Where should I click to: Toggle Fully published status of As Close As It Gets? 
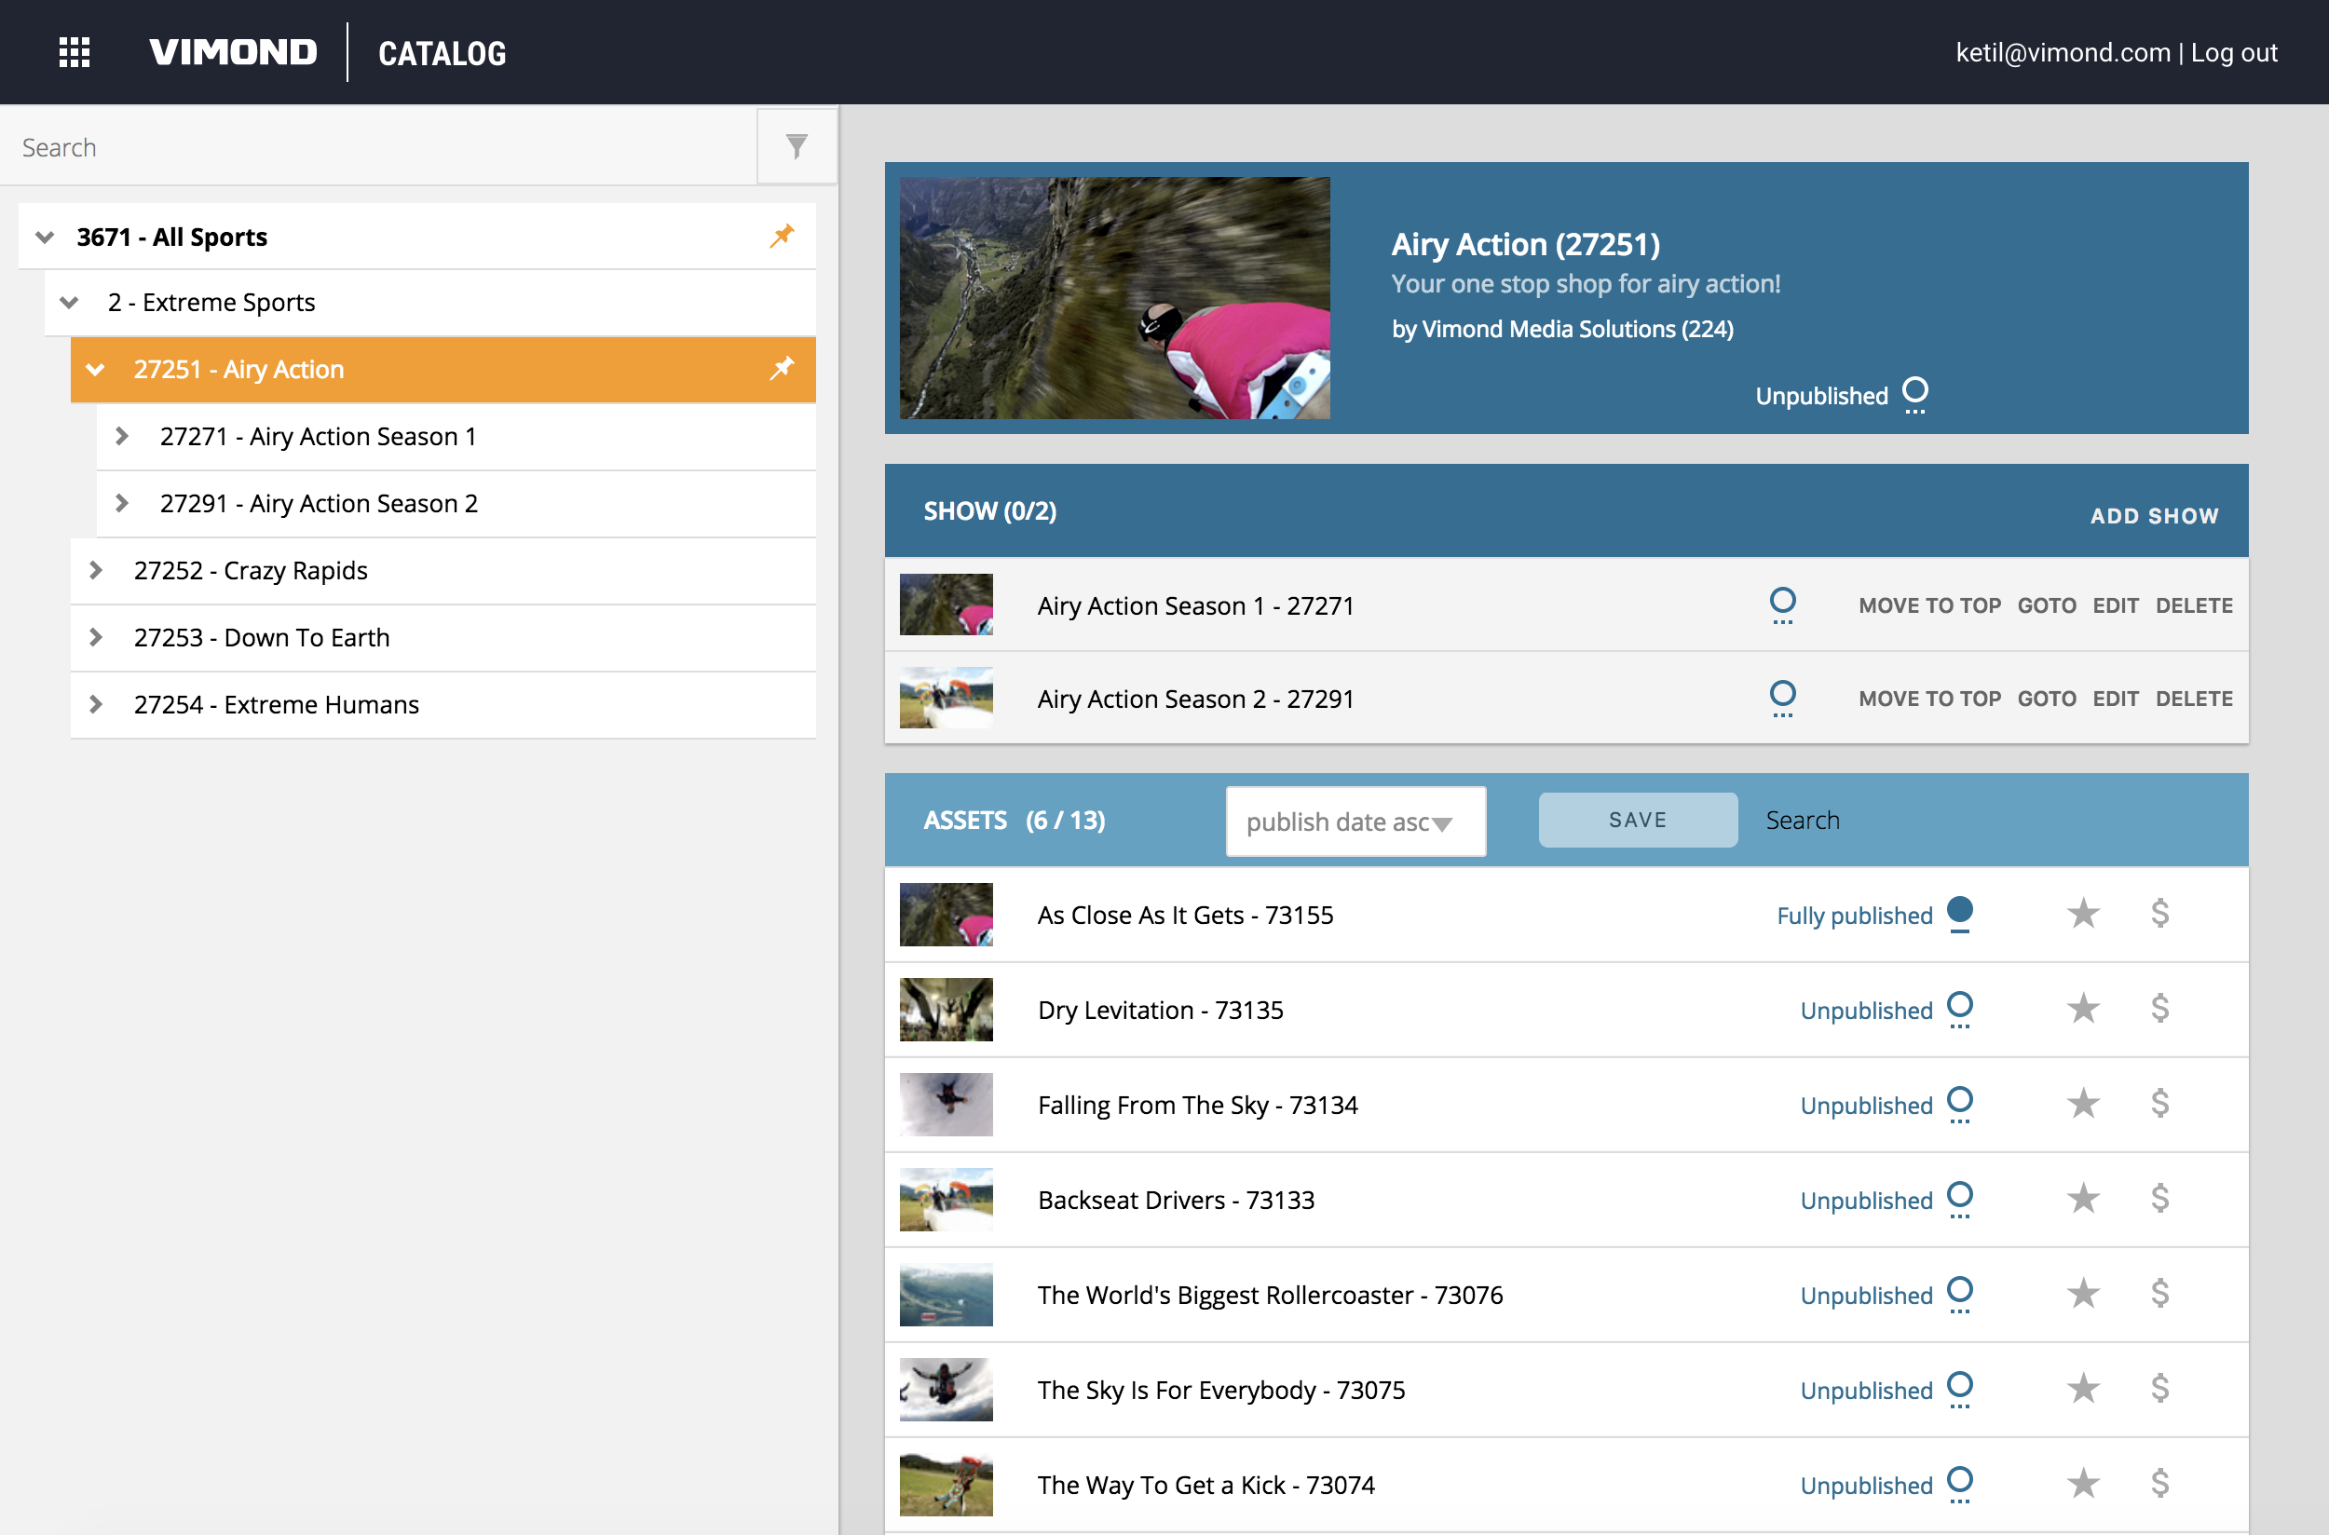pos(1959,914)
